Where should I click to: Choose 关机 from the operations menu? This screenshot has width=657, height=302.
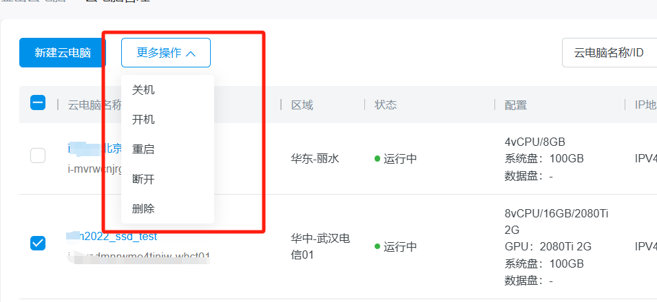(143, 90)
